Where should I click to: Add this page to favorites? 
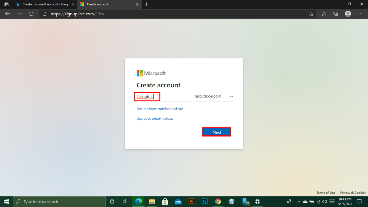311,14
